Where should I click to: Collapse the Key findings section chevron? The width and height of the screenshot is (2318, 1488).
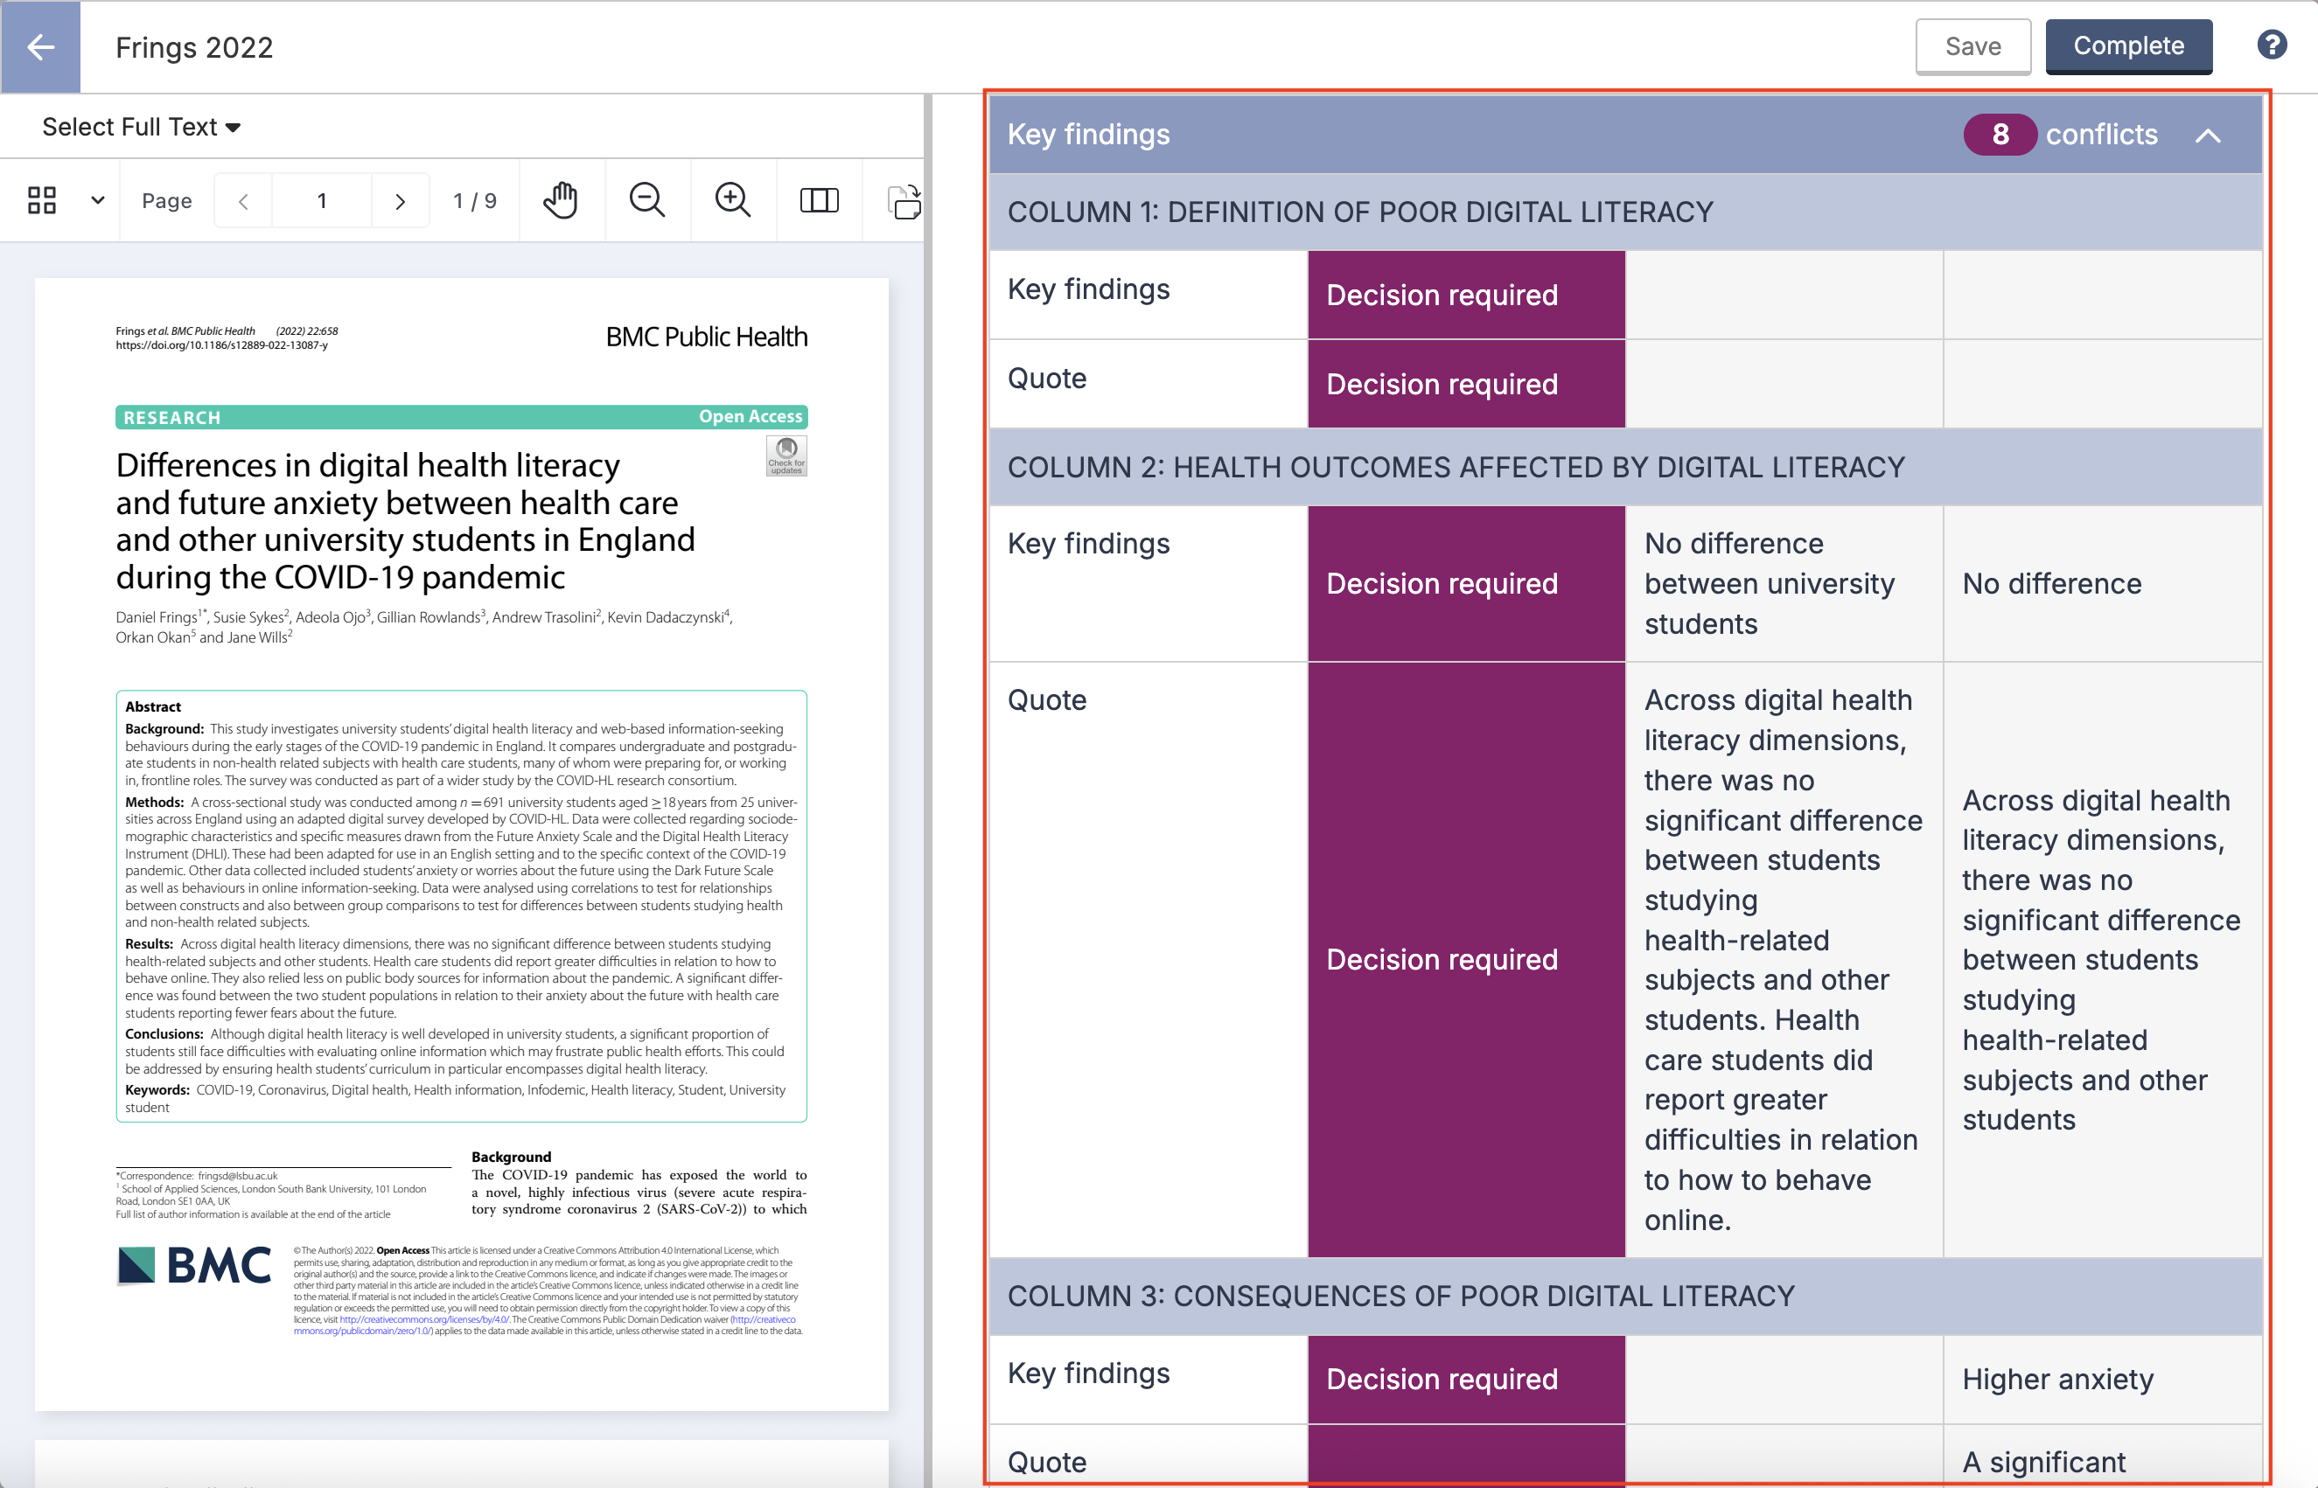[2208, 136]
